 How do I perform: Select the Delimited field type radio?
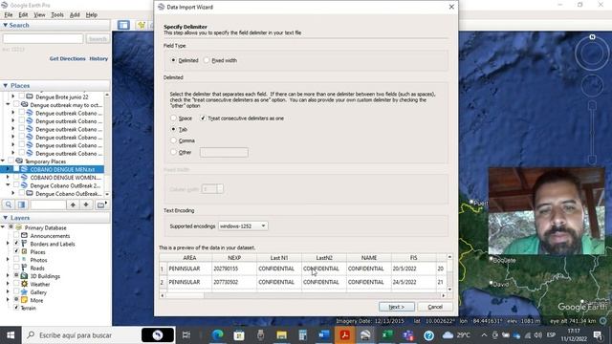(x=174, y=60)
